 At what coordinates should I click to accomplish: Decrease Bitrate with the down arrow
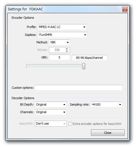(x=67, y=51)
